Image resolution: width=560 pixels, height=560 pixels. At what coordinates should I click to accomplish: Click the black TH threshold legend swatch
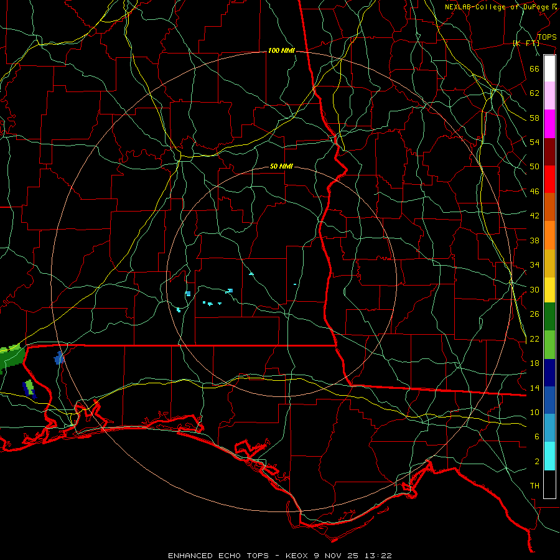click(x=549, y=483)
